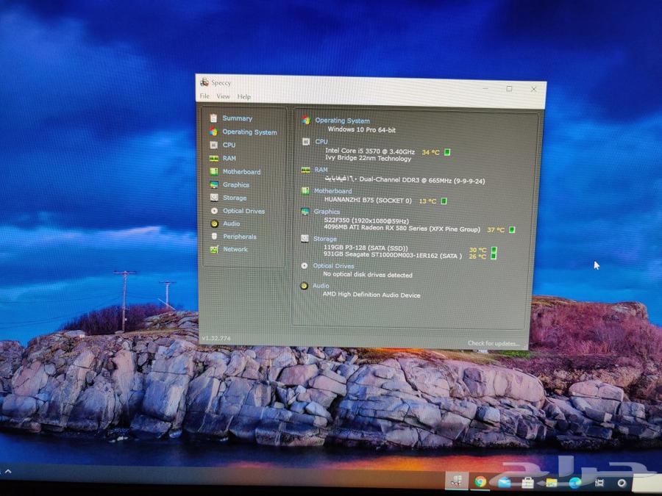Viewport: 662px width, 496px height.
Task: Click the Optical Drives heading in summary panel
Action: [333, 266]
